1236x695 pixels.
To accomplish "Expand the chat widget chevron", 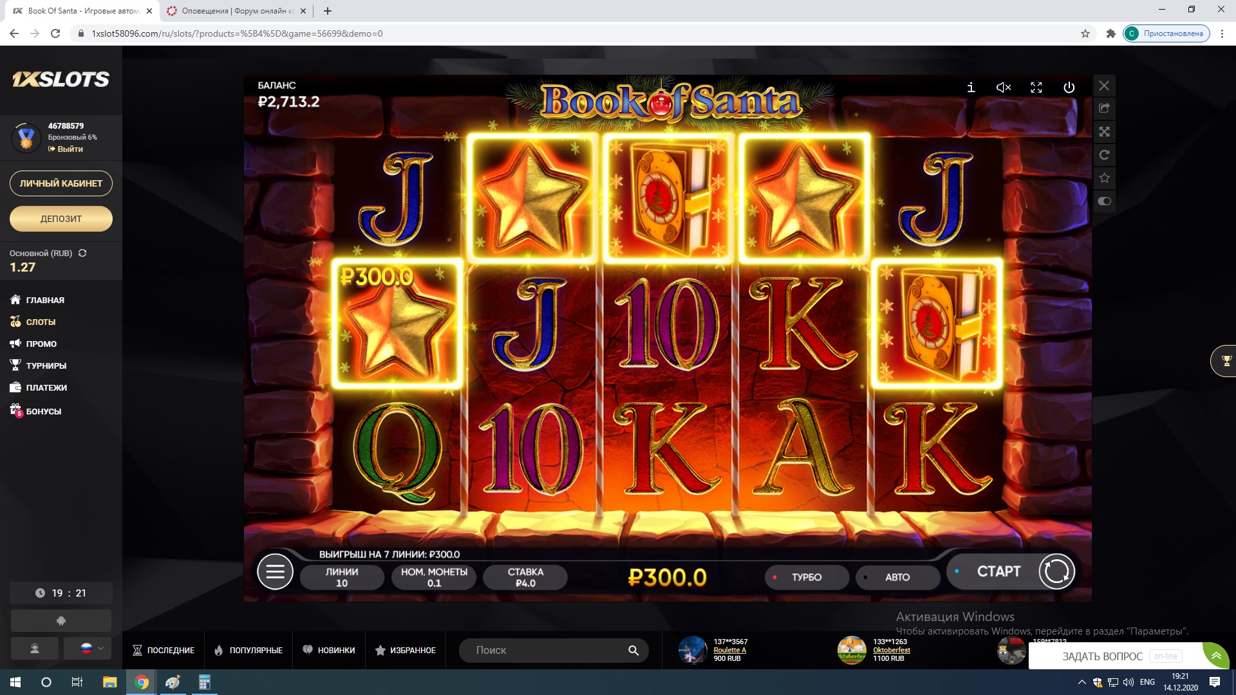I will 1216,656.
